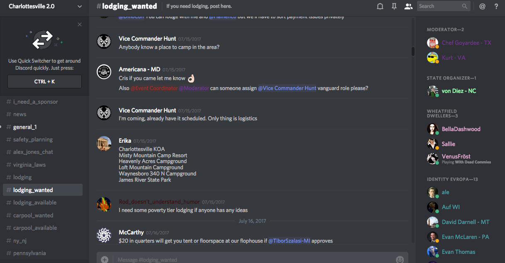Click the CTRL + K button
505x263 pixels.
pyautogui.click(x=44, y=82)
